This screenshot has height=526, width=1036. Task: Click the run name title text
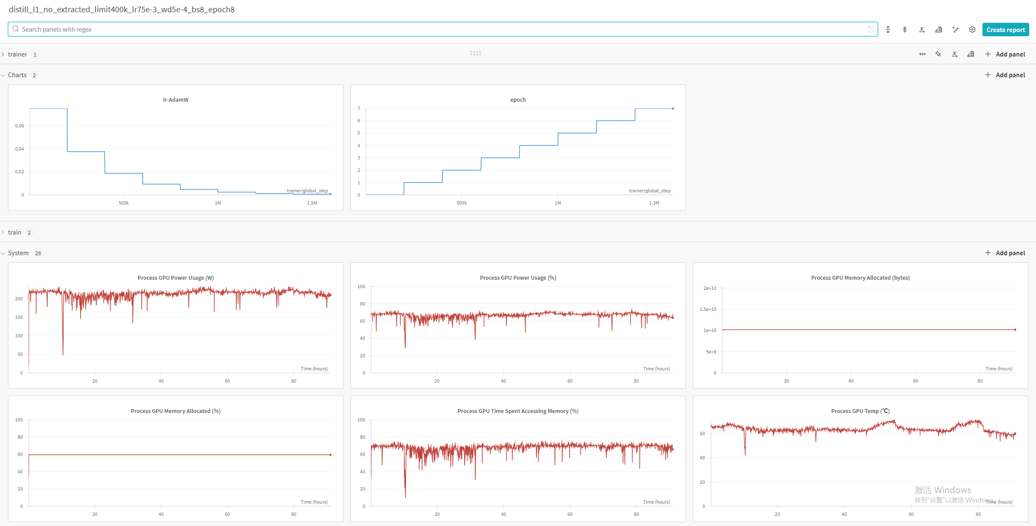(x=122, y=9)
